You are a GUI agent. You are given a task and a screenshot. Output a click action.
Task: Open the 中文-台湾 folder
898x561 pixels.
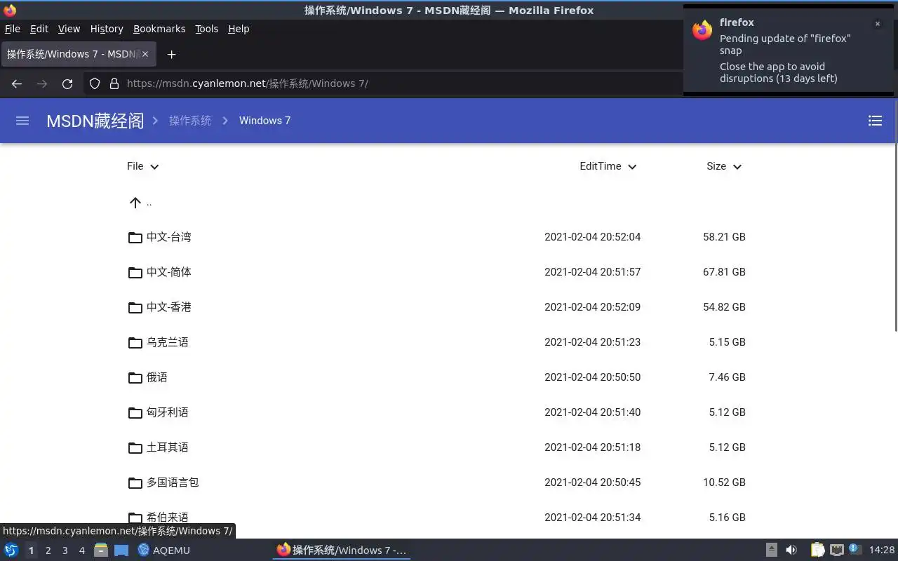169,237
